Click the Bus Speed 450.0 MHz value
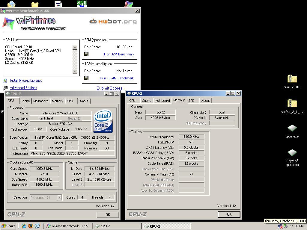Viewport: 307px width, 230px height. click(44, 179)
